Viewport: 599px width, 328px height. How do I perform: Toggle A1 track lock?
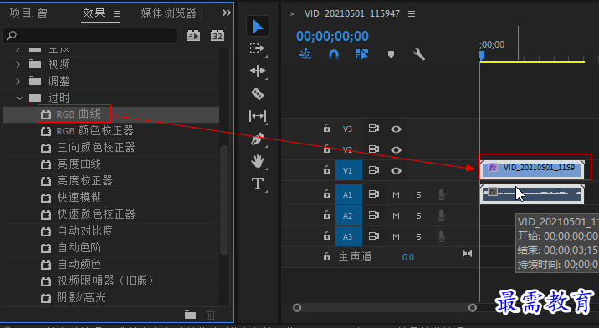pyautogui.click(x=327, y=194)
